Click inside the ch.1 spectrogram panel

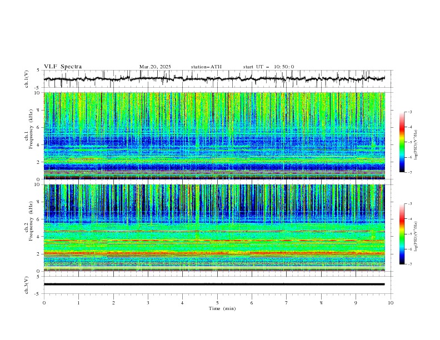(x=214, y=136)
